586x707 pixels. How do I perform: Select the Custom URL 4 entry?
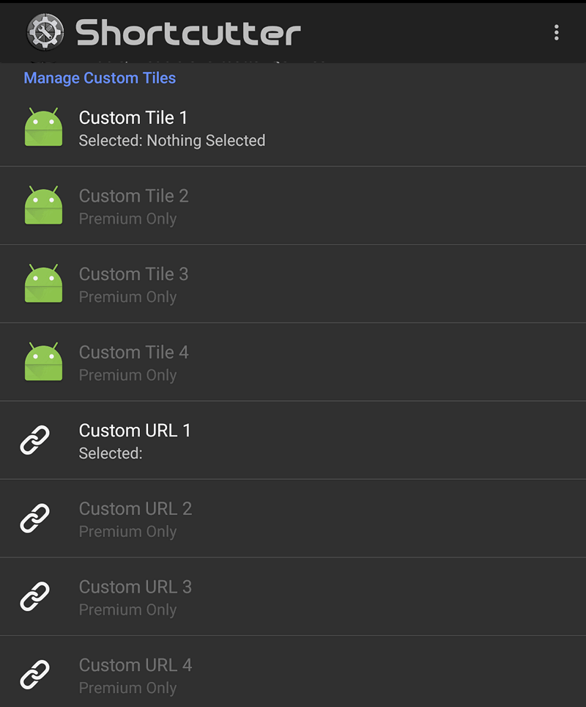(x=293, y=672)
